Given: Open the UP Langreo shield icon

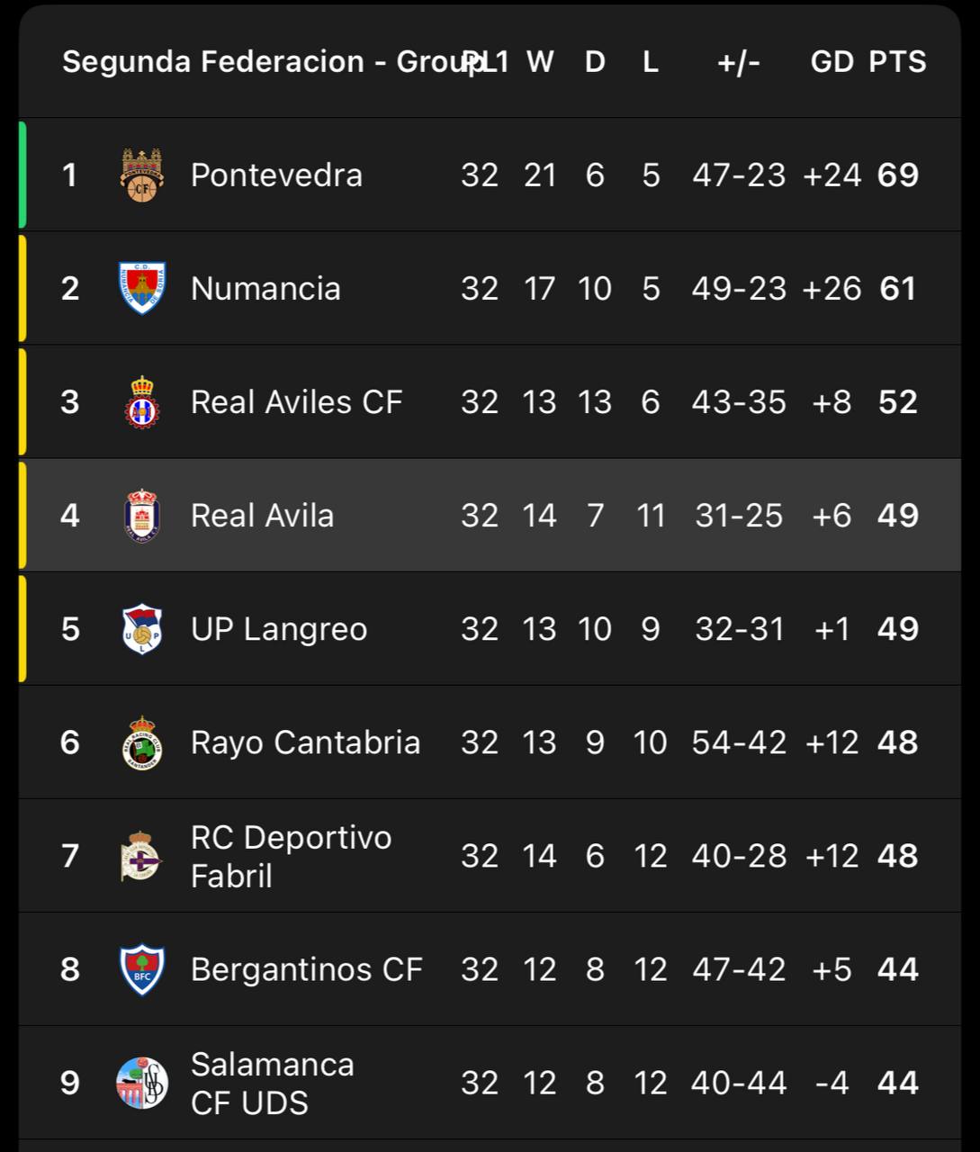Looking at the screenshot, I should coord(141,628).
